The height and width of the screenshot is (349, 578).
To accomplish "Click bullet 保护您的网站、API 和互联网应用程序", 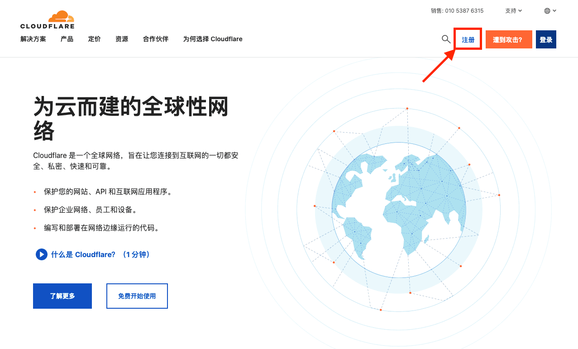I will [x=108, y=192].
